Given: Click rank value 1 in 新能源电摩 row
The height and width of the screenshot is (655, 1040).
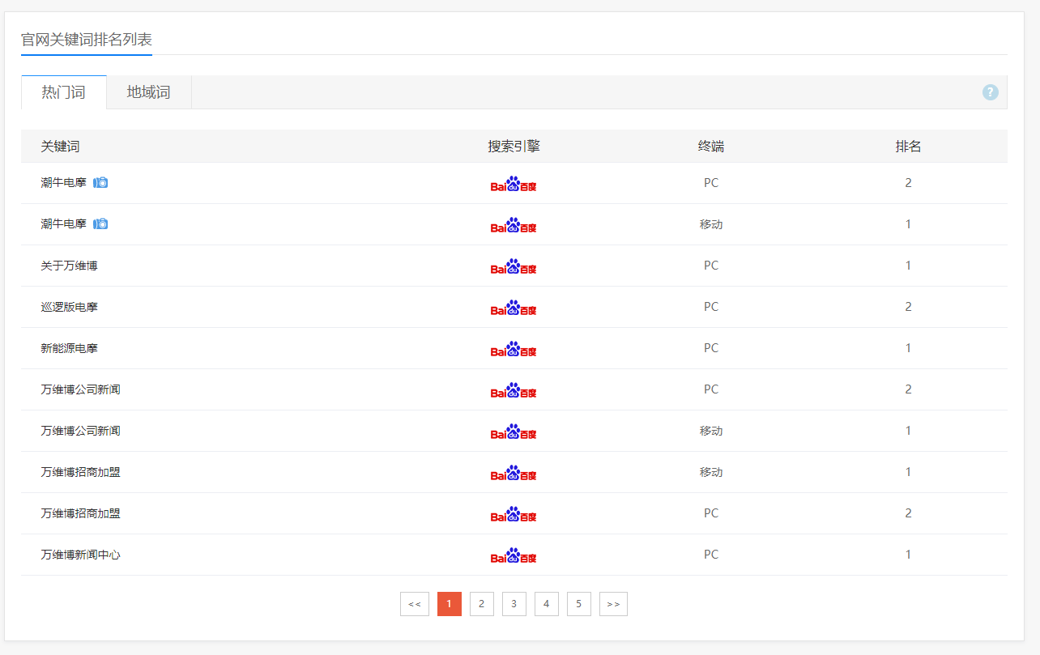Looking at the screenshot, I should 909,348.
